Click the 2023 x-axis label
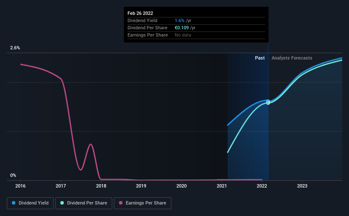 [302, 186]
